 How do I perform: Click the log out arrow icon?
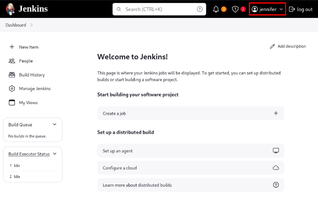pyautogui.click(x=292, y=9)
